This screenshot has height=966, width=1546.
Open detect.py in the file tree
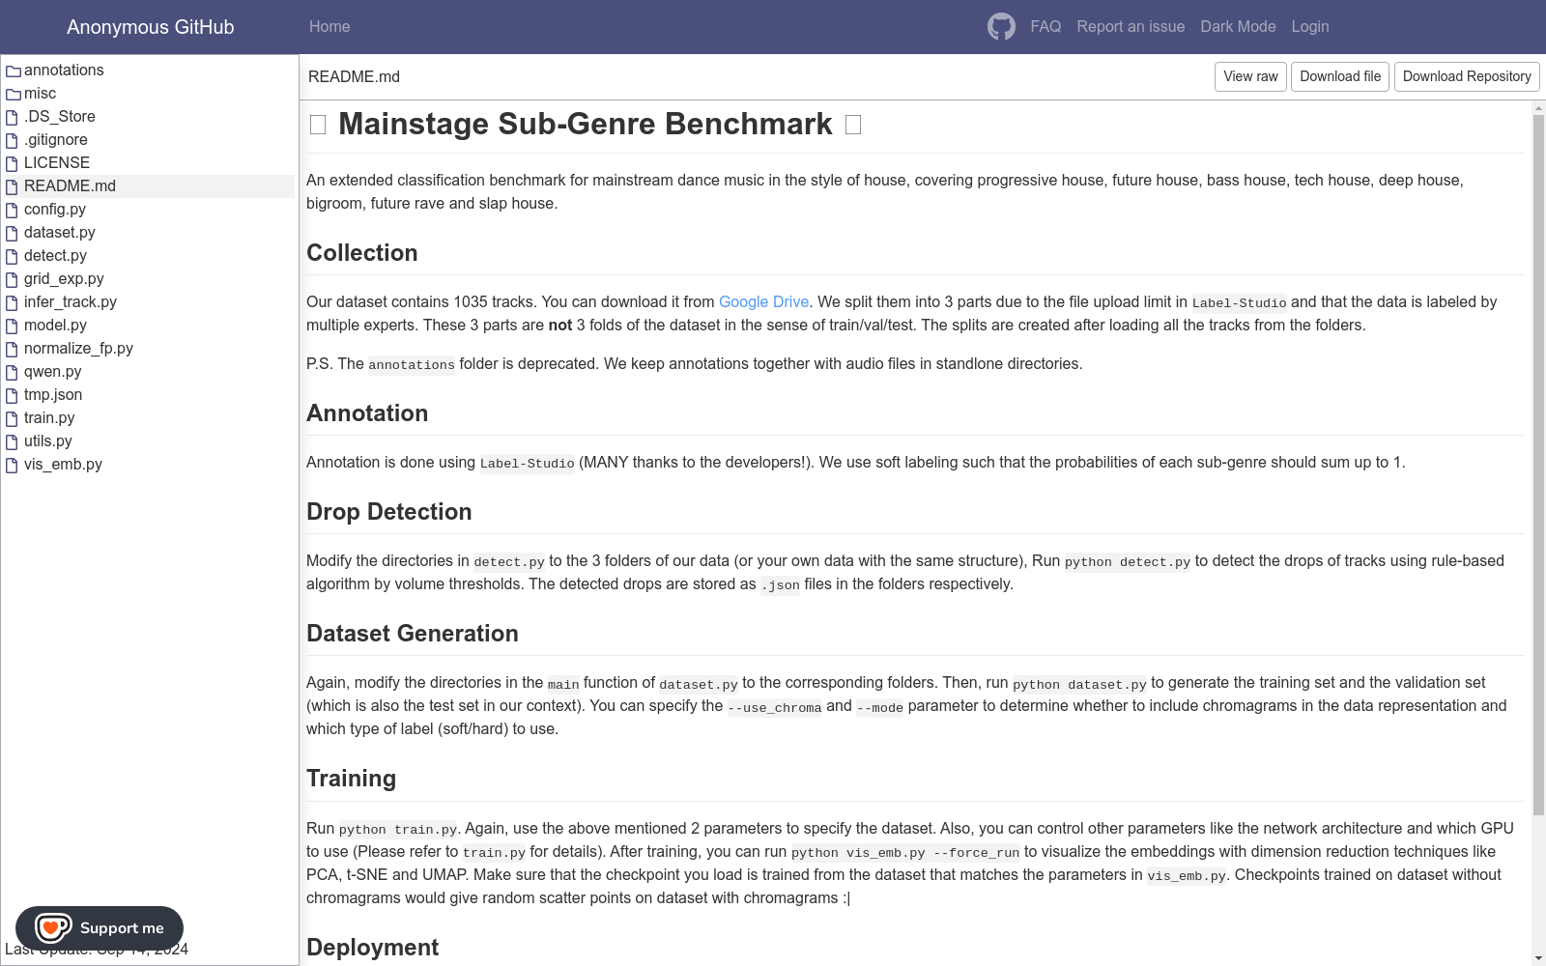55,256
